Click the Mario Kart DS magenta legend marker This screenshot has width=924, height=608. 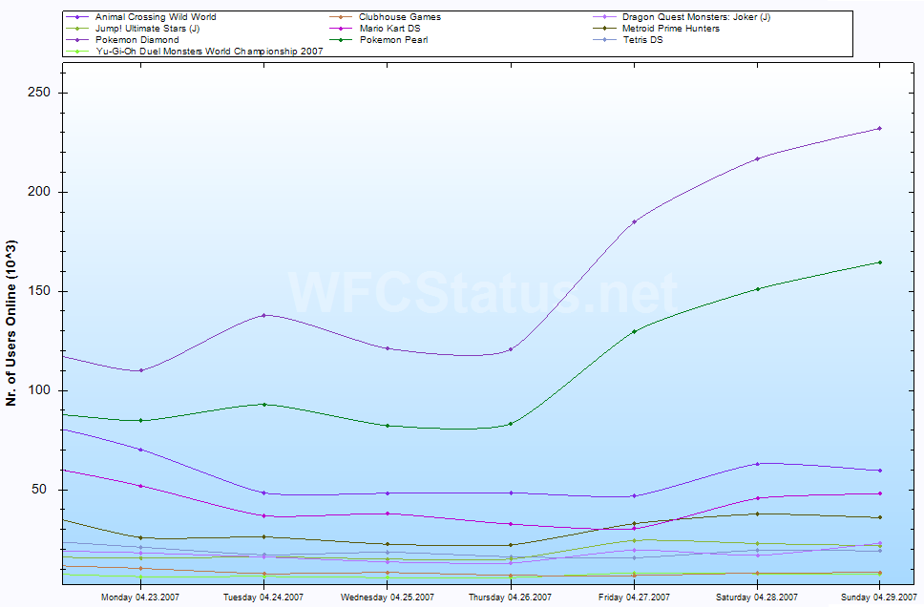point(342,29)
